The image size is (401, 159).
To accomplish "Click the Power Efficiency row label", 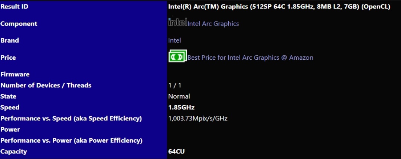I will [x=71, y=140].
